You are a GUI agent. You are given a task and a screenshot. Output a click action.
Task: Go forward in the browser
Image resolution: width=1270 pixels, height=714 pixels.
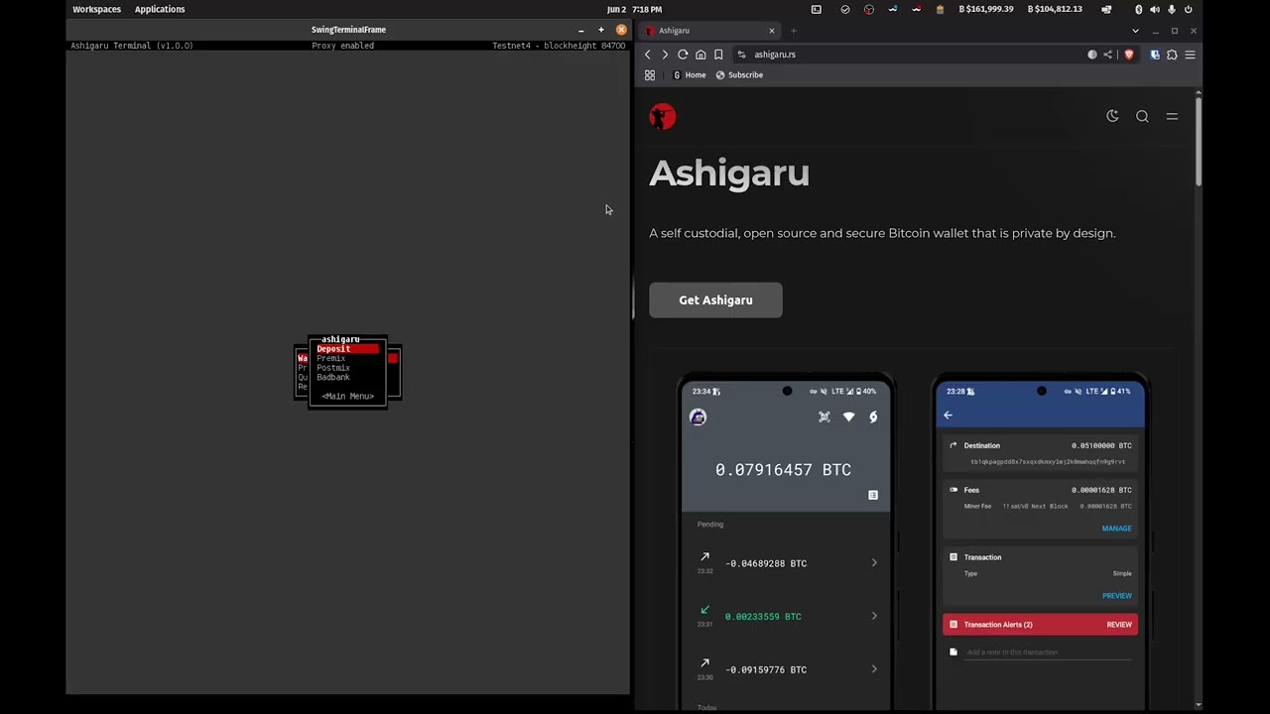point(665,55)
